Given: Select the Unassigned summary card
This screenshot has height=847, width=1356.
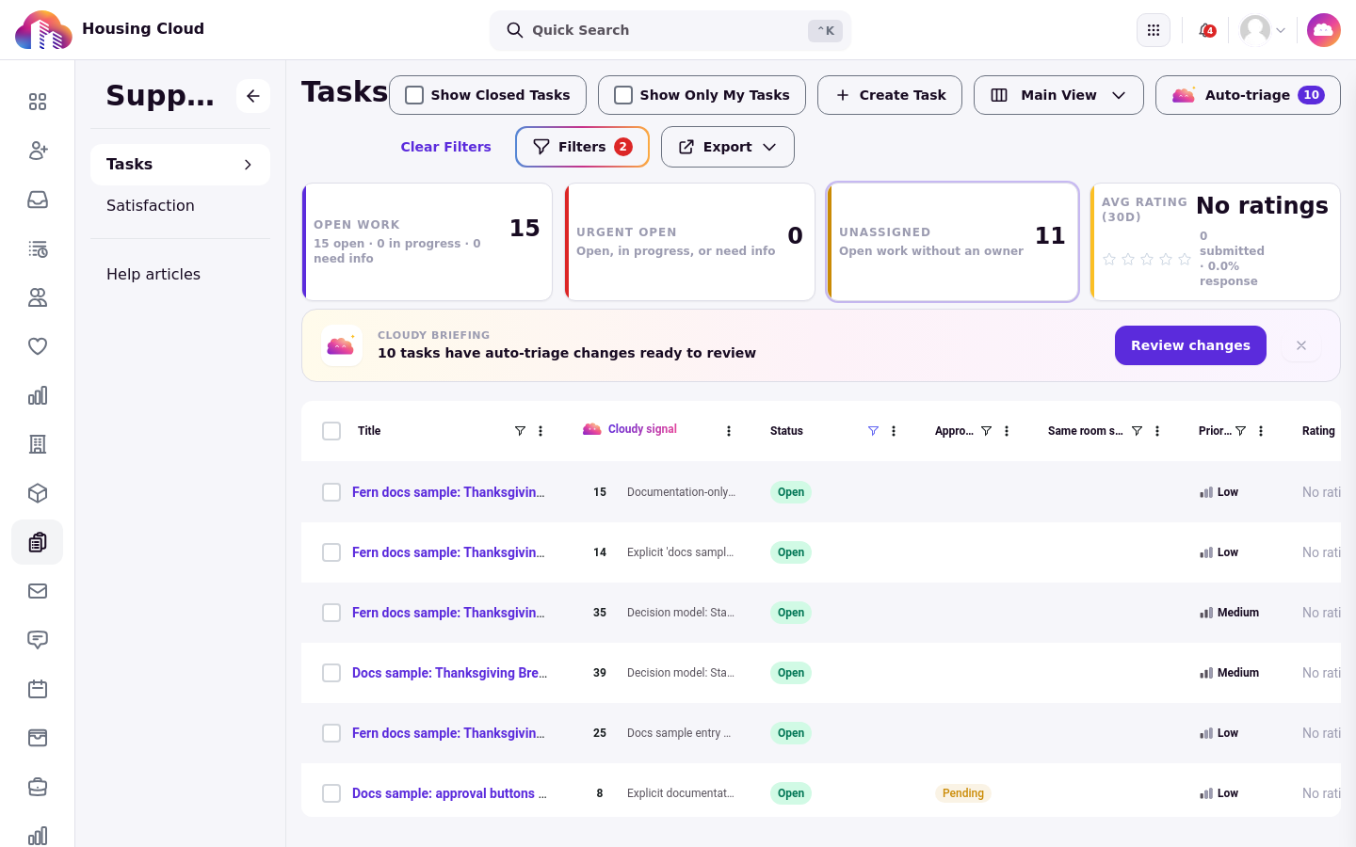Looking at the screenshot, I should pyautogui.click(x=952, y=242).
